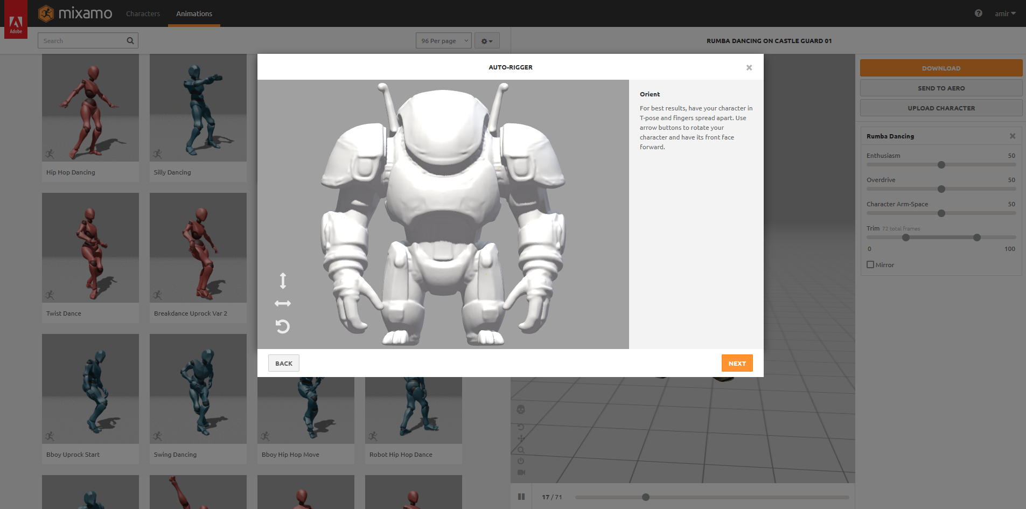Click the DOWNLOAD button

click(x=941, y=68)
